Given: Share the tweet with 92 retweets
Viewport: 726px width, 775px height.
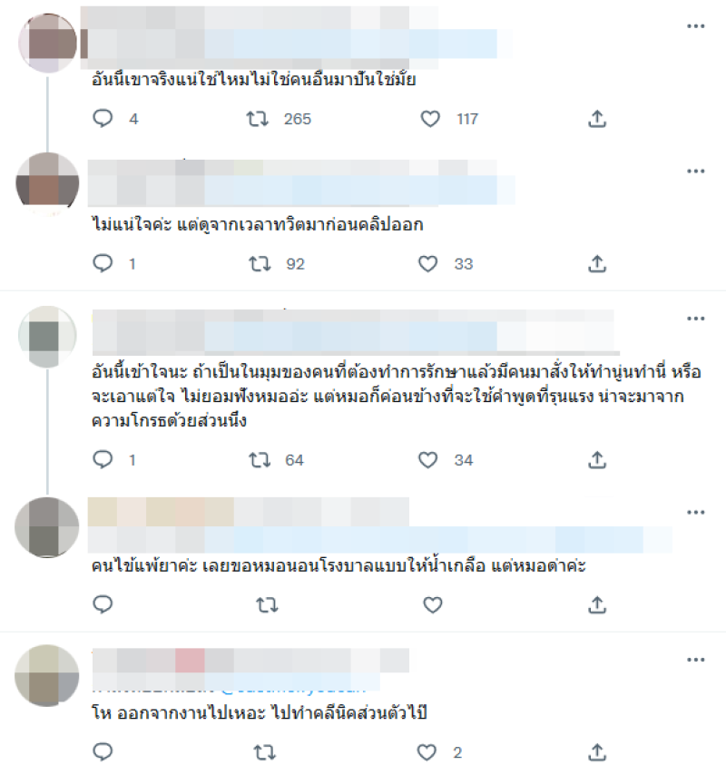Looking at the screenshot, I should pos(597,264).
